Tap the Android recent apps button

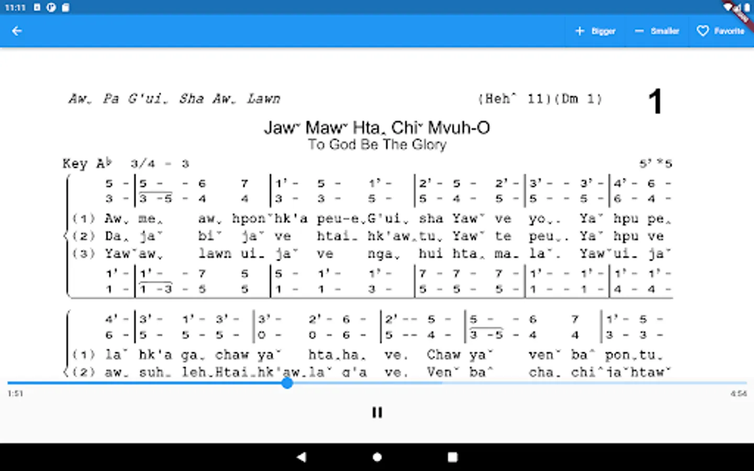[452, 457]
